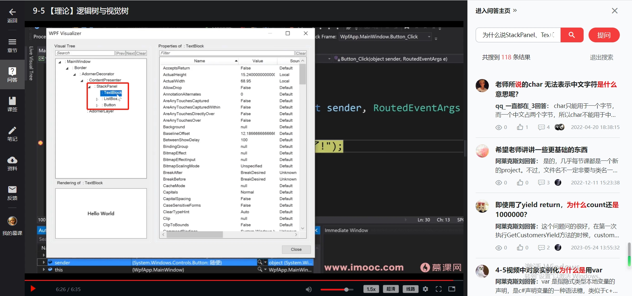
Task: Open the 资料 download materials icon
Action: 12,160
